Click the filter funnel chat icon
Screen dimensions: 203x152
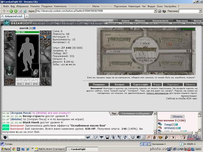pos(101,137)
